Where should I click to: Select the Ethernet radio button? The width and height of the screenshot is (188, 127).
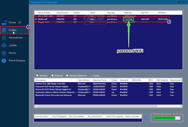tap(53, 75)
